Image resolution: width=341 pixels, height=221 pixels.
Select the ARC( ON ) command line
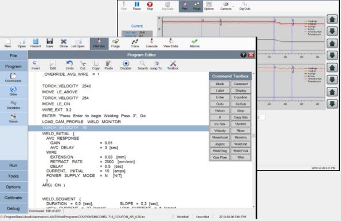click(53, 185)
